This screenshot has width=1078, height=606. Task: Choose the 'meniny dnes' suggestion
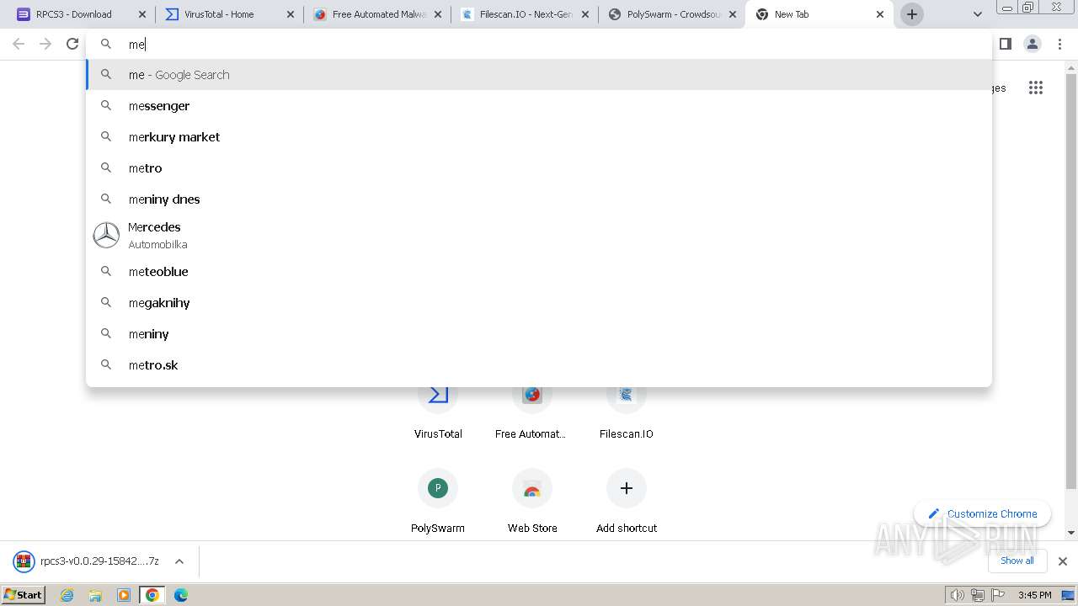(539, 199)
